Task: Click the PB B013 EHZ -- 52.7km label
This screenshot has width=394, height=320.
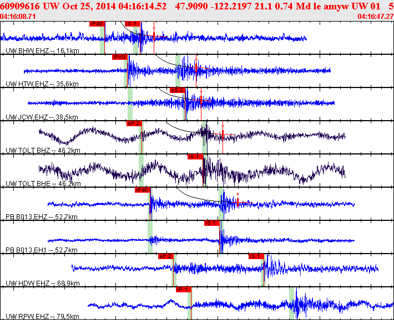Action: tap(42, 216)
